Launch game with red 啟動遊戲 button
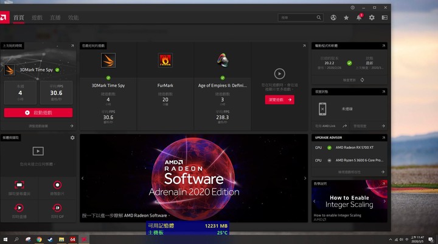The width and height of the screenshot is (438, 244). pyautogui.click(x=38, y=113)
